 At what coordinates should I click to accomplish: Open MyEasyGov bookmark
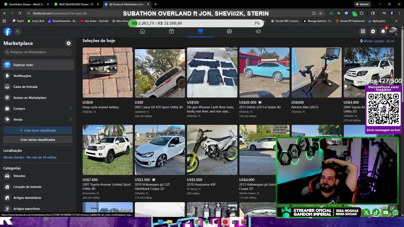click(x=377, y=21)
